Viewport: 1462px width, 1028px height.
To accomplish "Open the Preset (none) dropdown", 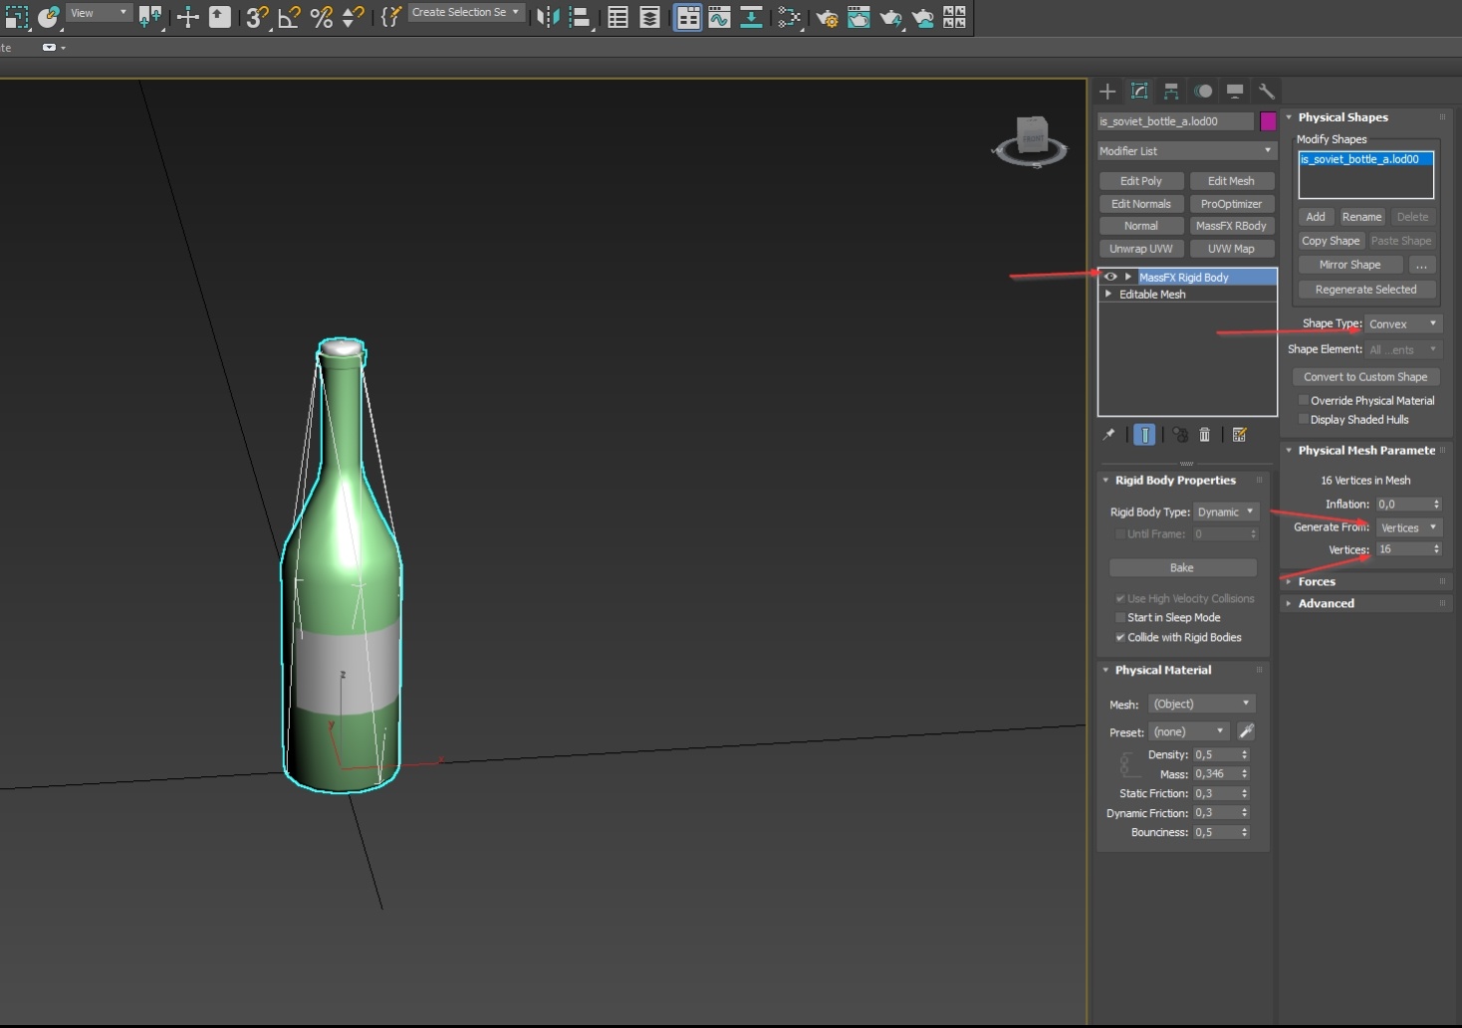I will (x=1190, y=731).
